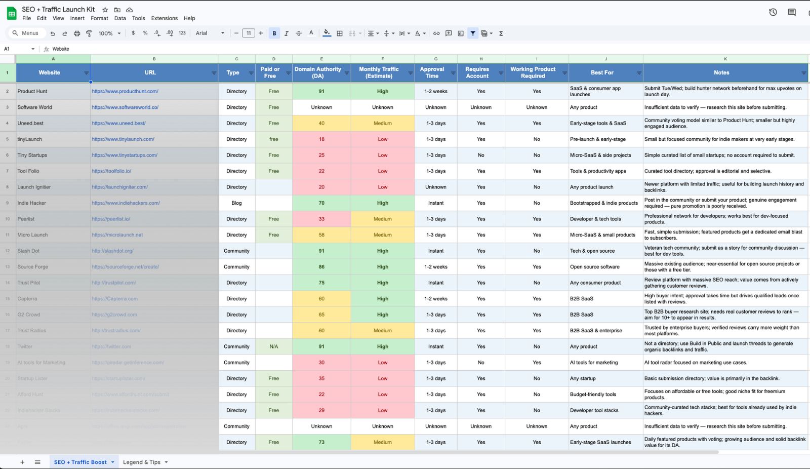Screen dimensions: 810x469
Task: Toggle italic text formatting
Action: [x=287, y=33]
